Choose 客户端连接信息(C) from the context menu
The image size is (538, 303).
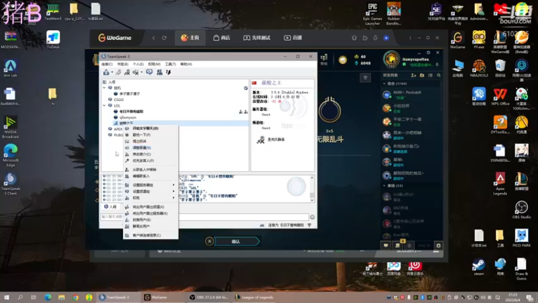[151, 235]
